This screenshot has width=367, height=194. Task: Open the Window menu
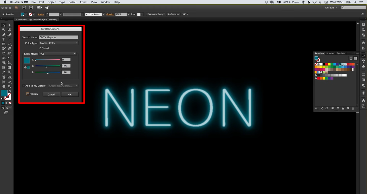[106, 2]
